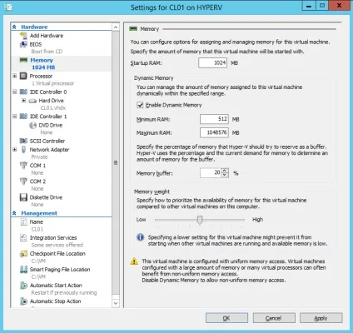Select the DVD Drive tree item
The image size is (353, 333).
pyautogui.click(x=51, y=126)
